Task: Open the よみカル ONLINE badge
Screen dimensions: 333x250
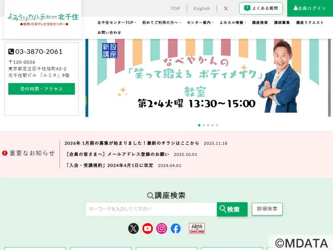Action: [197, 228]
